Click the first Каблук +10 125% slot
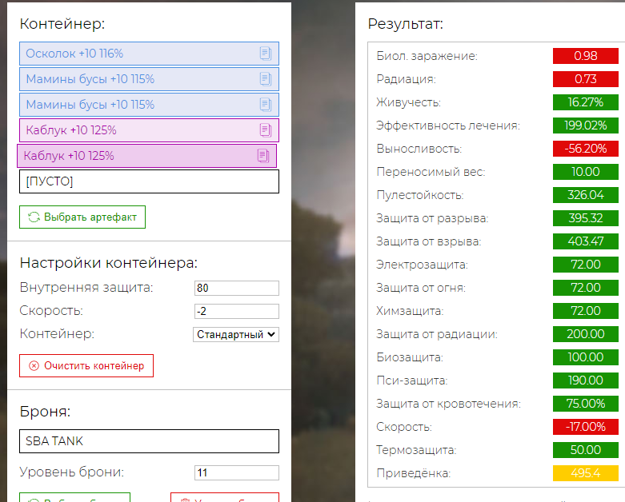625x502 pixels. [x=136, y=130]
